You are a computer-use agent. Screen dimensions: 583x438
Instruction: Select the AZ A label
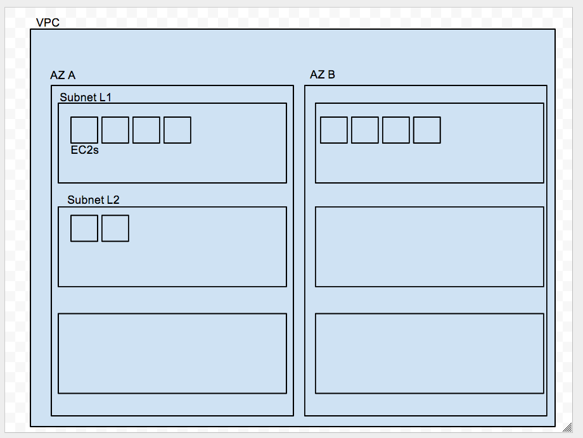(63, 75)
